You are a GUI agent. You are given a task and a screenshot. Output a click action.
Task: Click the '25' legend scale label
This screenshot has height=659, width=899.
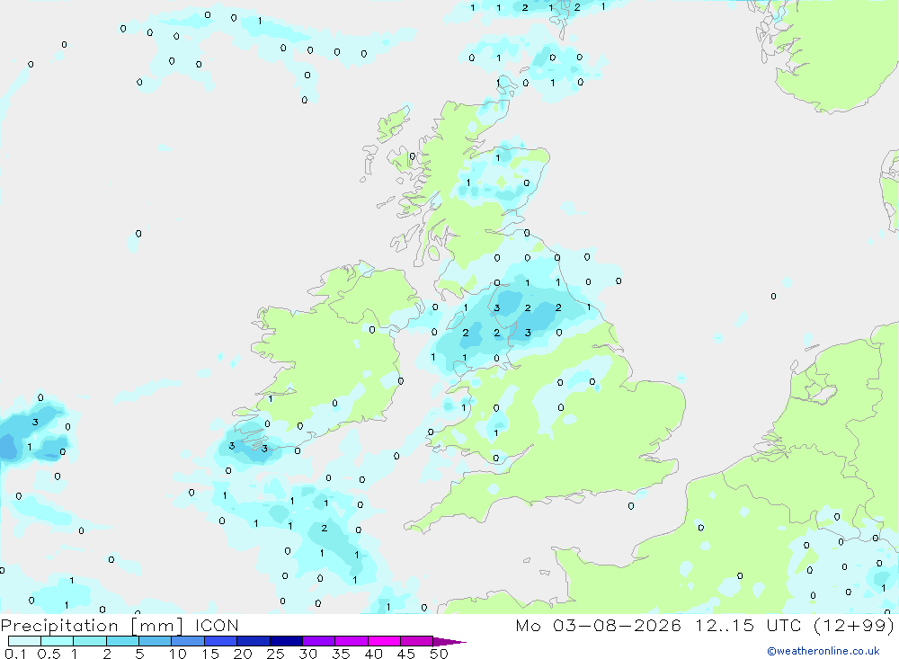point(275,654)
